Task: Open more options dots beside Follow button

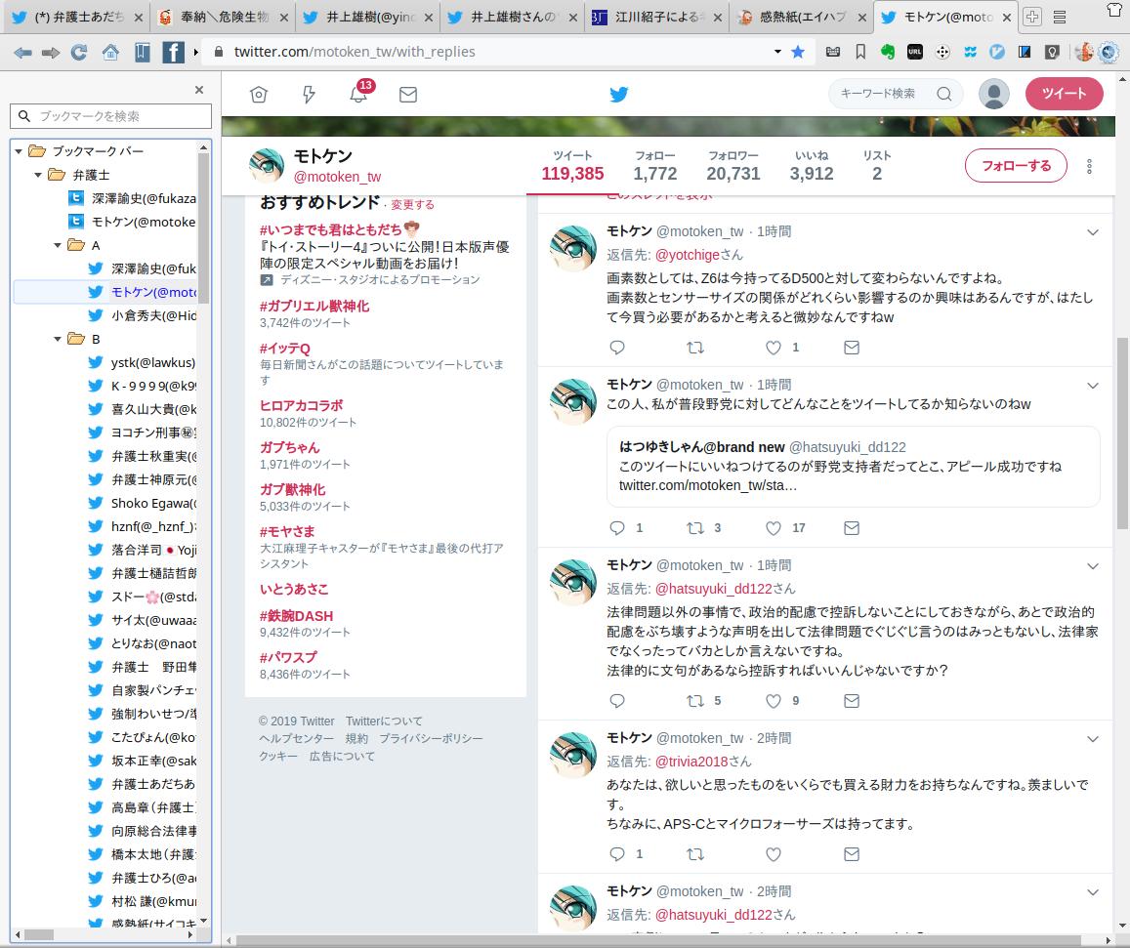Action: (1089, 166)
